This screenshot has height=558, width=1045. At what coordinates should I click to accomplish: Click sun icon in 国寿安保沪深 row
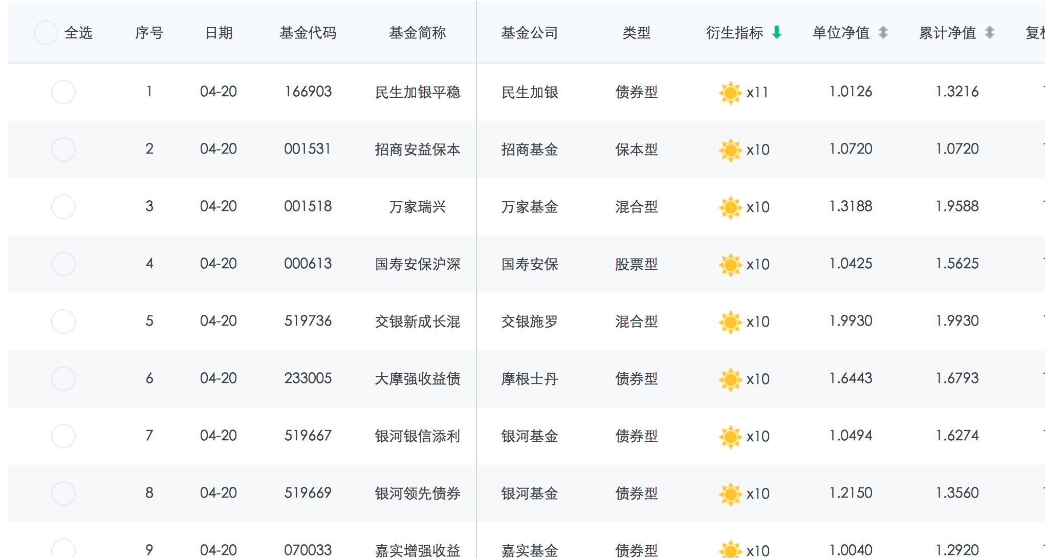[730, 265]
